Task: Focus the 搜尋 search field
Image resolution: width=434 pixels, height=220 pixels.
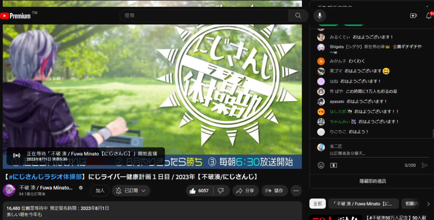Action: [204, 16]
